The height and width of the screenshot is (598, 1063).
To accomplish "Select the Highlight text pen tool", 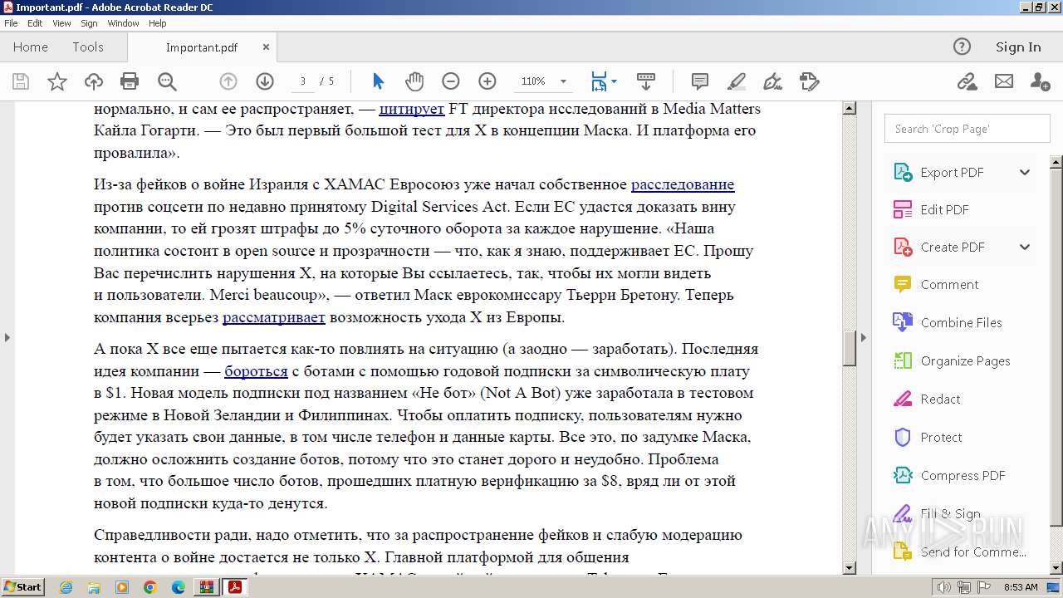I will pyautogui.click(x=737, y=81).
